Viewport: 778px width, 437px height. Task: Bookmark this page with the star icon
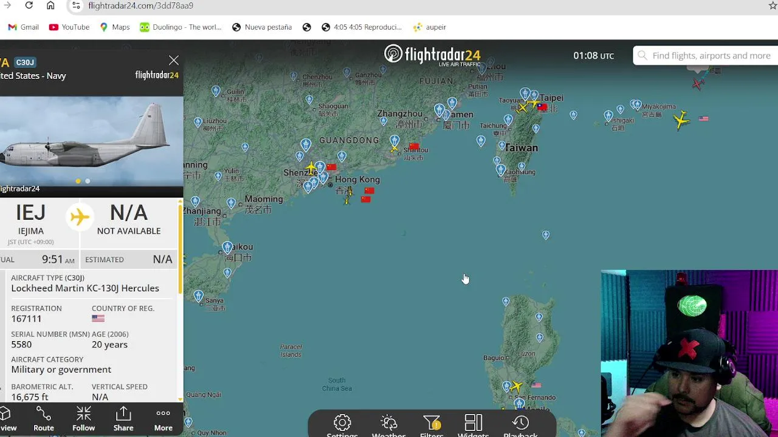pyautogui.click(x=773, y=5)
